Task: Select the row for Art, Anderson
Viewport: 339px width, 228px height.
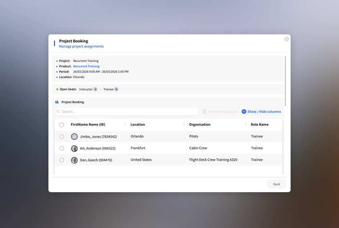Action: pos(62,148)
